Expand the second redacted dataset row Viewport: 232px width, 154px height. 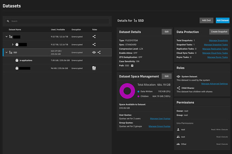pyautogui.click(x=12, y=44)
